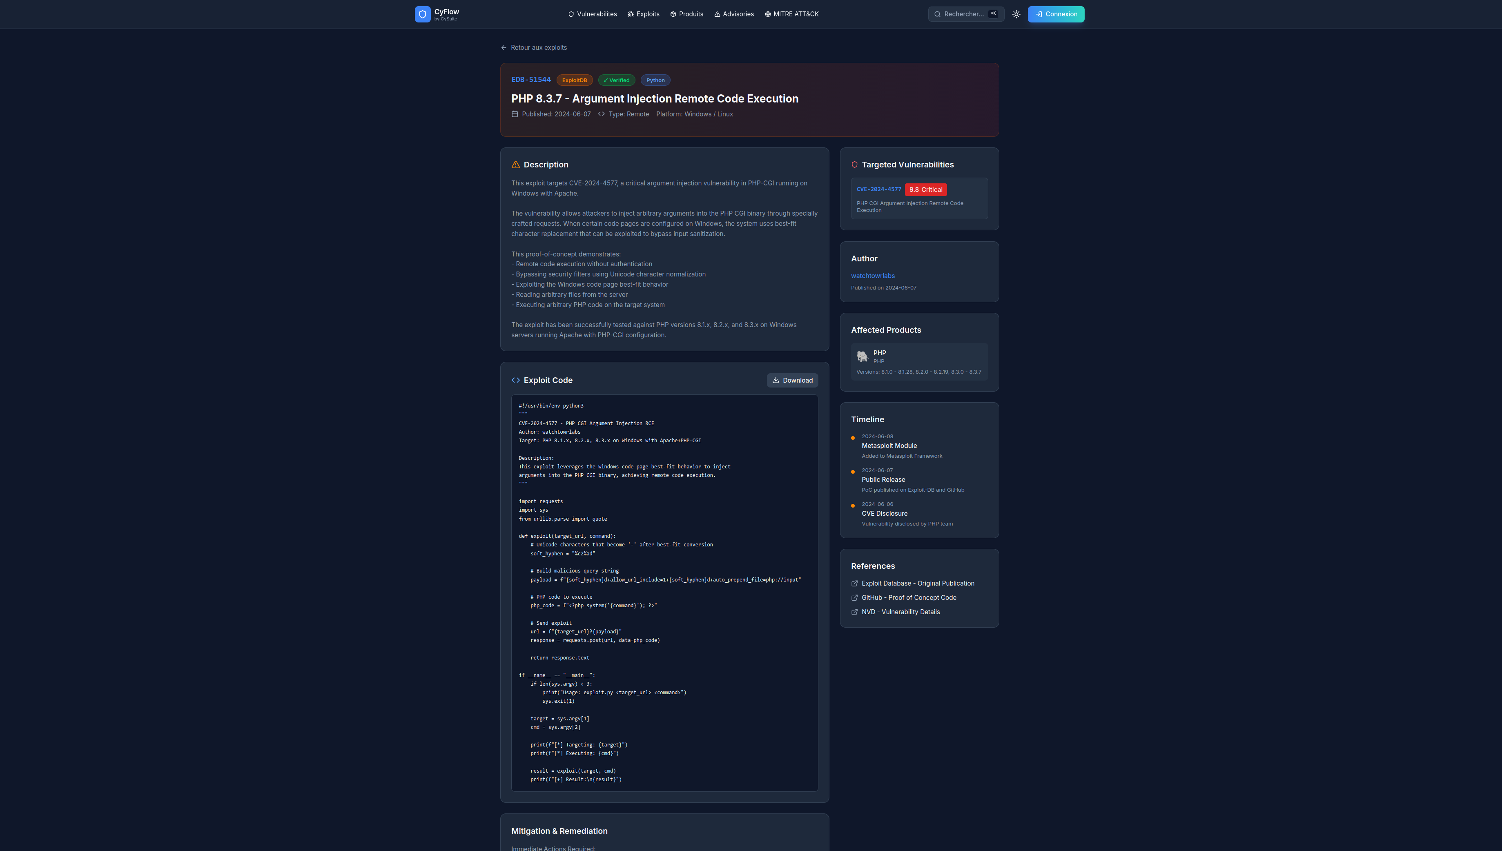Open the watchtowrlabs author profile link

click(873, 276)
